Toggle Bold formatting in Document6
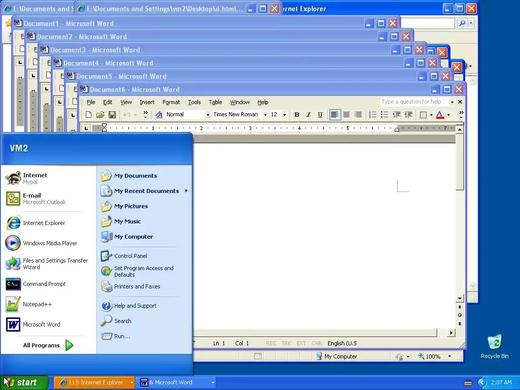The image size is (520, 390). coord(297,115)
